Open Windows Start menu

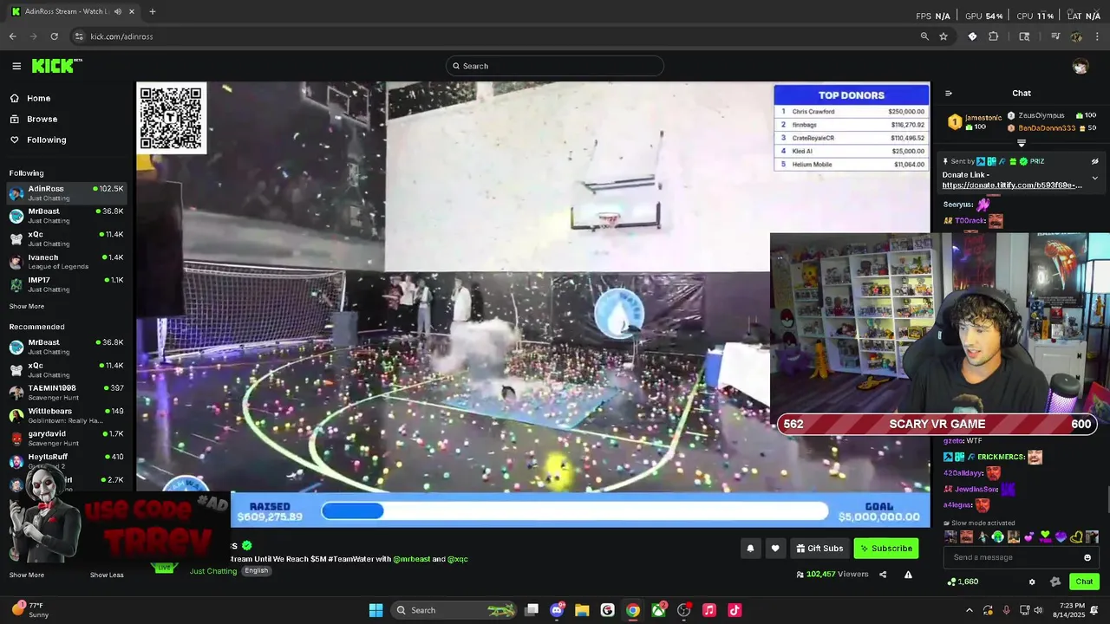click(375, 610)
